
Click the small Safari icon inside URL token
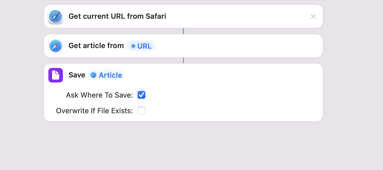133,46
